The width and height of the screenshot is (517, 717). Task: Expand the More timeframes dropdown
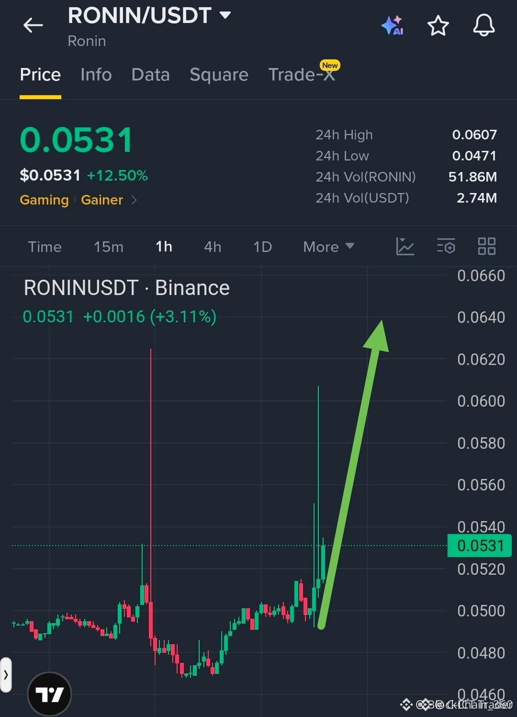(x=329, y=247)
